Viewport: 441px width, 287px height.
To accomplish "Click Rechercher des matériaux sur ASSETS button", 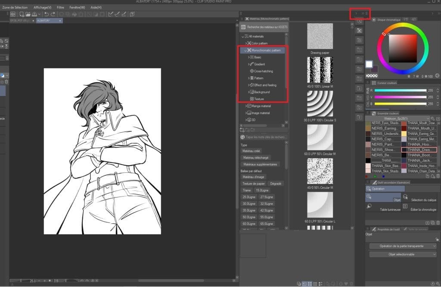I will 264,27.
